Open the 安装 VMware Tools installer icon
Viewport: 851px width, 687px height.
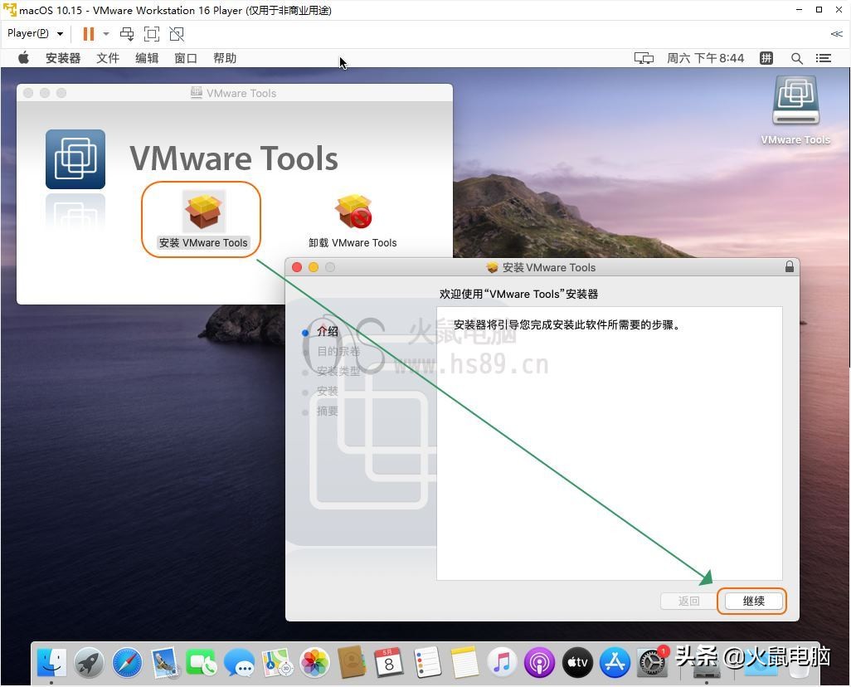[202, 212]
